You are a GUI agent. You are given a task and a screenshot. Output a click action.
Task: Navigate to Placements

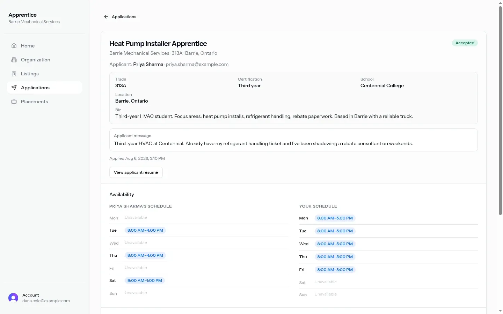click(x=45, y=102)
